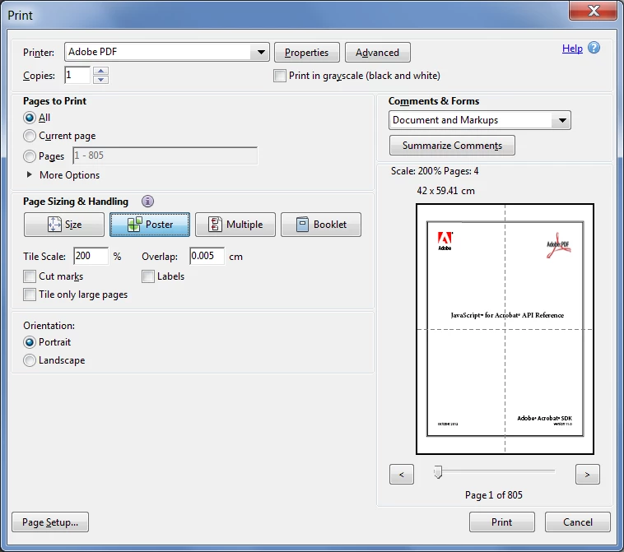Viewport: 624px width, 552px height.
Task: Go to next preview page
Action: (x=588, y=475)
